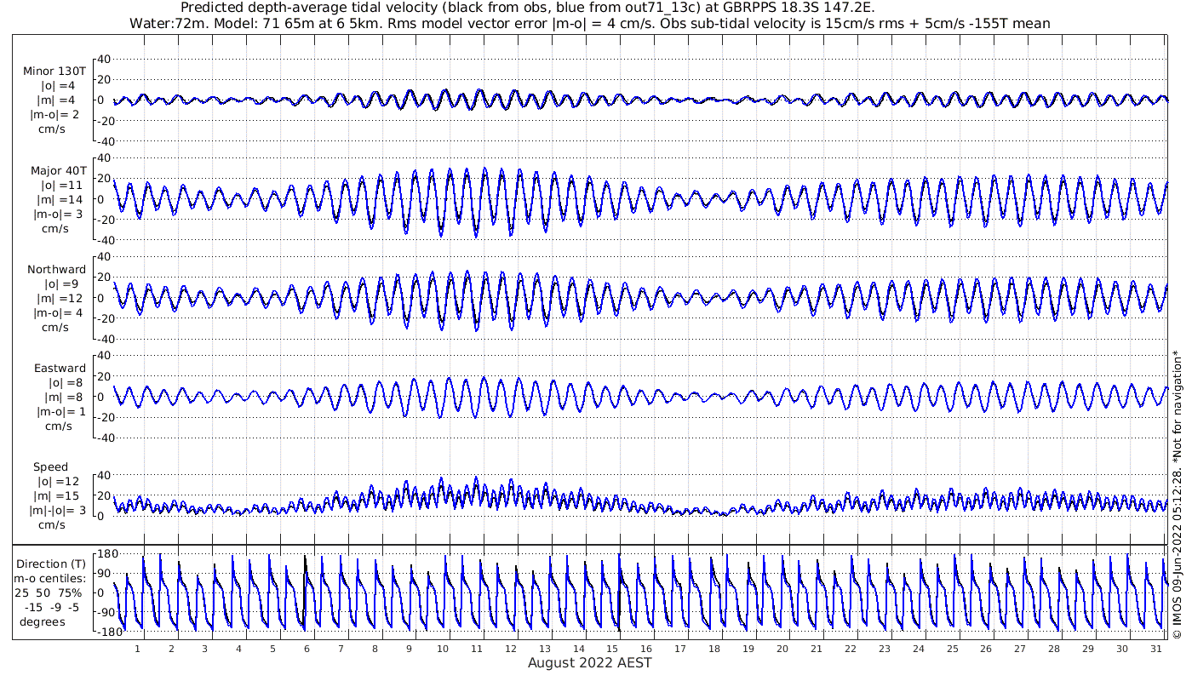Click '|m-o|= 1' value under Eastward

click(60, 412)
